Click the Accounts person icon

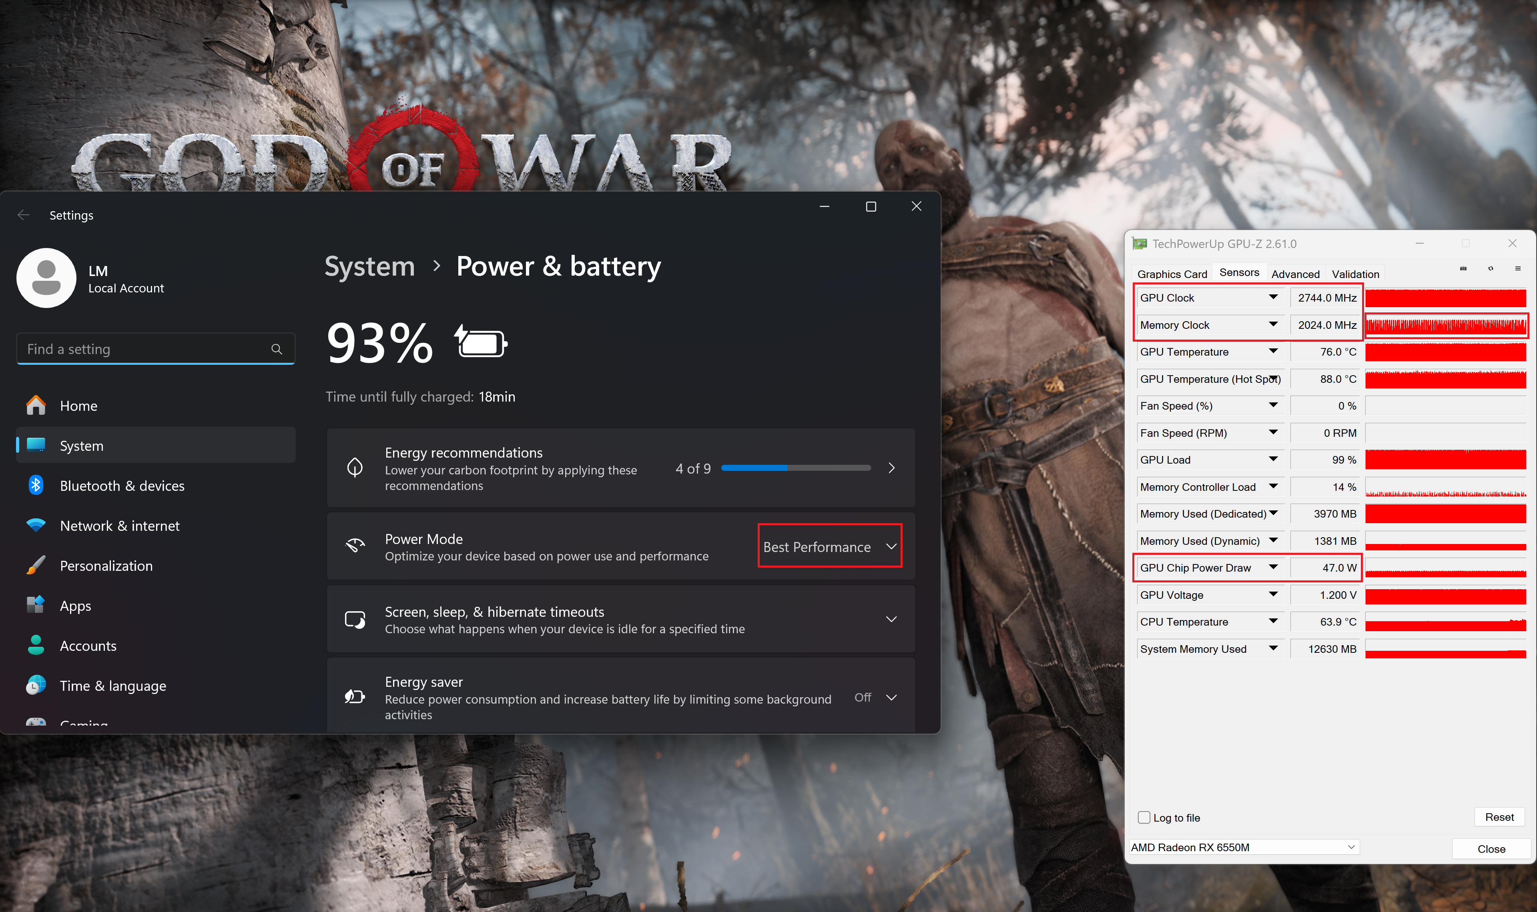click(36, 645)
